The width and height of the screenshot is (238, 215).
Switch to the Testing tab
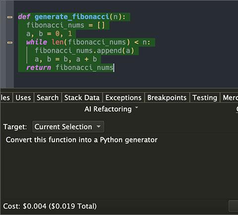(x=205, y=98)
